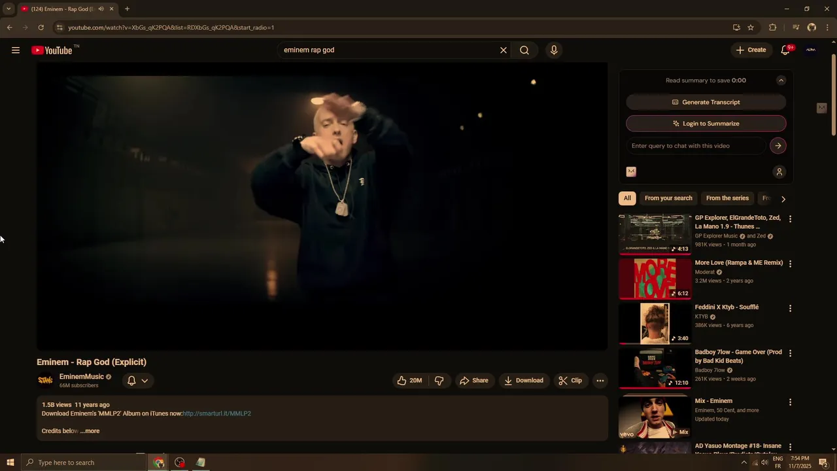The width and height of the screenshot is (837, 471).
Task: Open options for Feddini X Ktyb video
Action: (x=790, y=308)
